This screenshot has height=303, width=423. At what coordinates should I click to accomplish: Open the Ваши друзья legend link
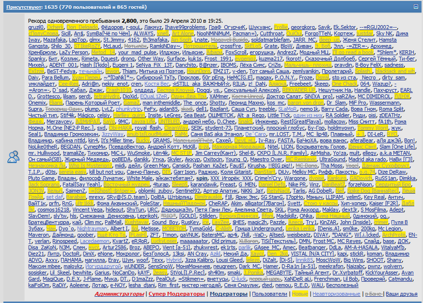[402, 294]
